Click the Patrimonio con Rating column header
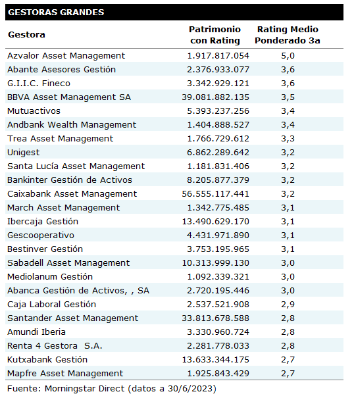The height and width of the screenshot is (398, 354). click(215, 35)
